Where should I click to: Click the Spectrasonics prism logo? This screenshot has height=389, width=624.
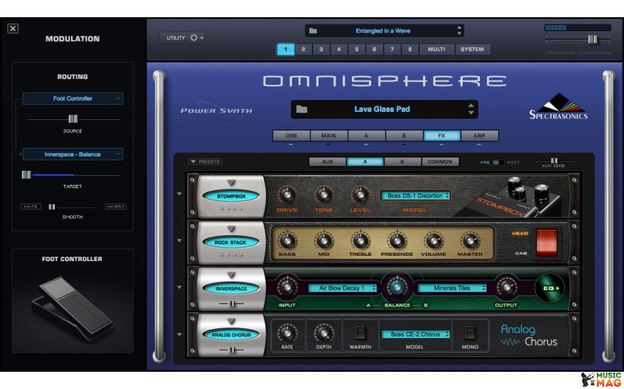(x=559, y=107)
